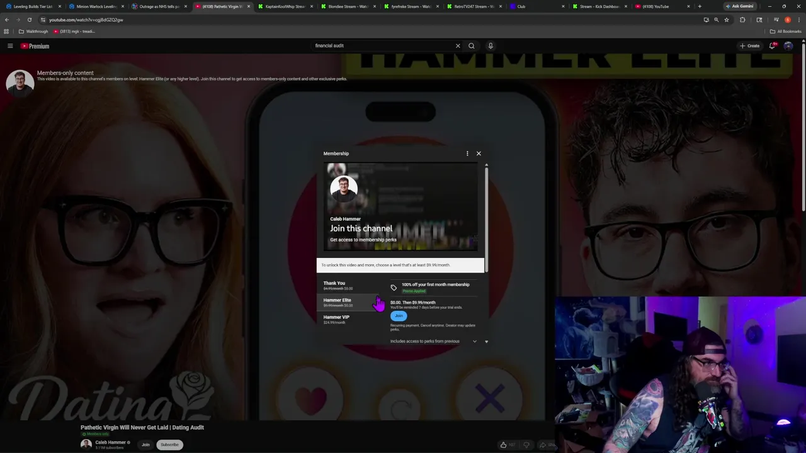Screen dimensions: 806x453
Task: Go forward in browser
Action: point(18,20)
